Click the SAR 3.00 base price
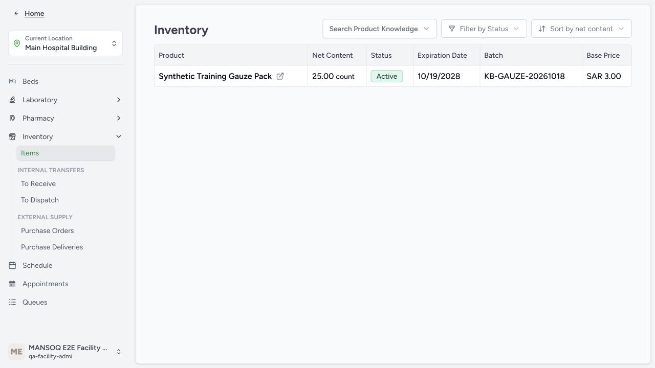 tap(604, 76)
